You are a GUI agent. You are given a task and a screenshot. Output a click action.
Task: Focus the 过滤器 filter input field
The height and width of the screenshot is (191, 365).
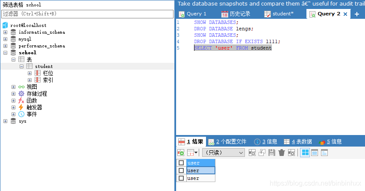(87, 14)
